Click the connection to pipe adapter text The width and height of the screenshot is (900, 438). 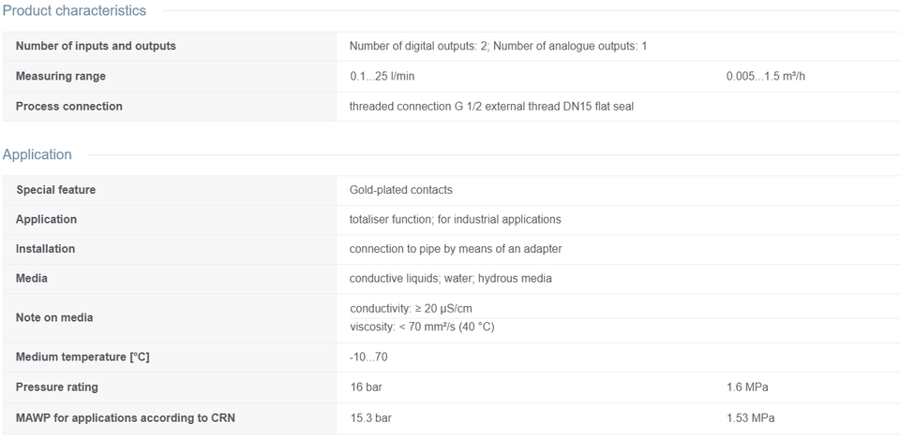tap(456, 249)
